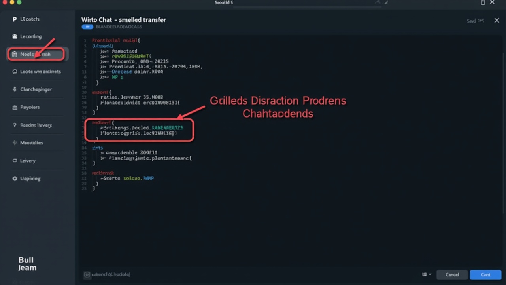Click the Masstalles sidebar icon

point(15,143)
